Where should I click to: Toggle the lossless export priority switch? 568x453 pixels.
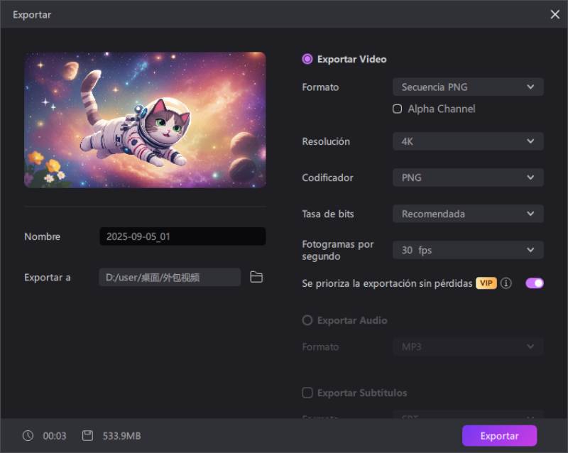[534, 283]
